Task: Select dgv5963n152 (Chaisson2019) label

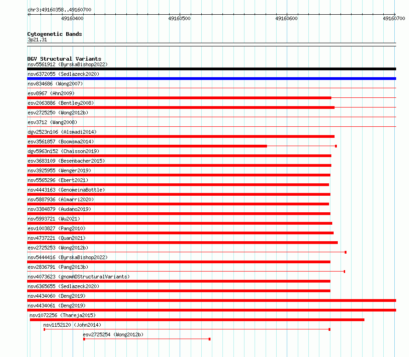Action: 63,151
